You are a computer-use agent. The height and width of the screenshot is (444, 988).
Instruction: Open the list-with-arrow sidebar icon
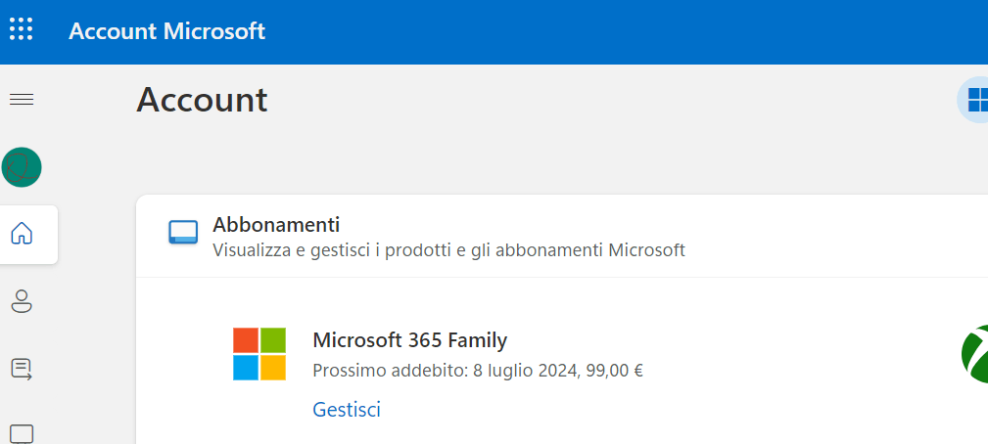pyautogui.click(x=23, y=369)
